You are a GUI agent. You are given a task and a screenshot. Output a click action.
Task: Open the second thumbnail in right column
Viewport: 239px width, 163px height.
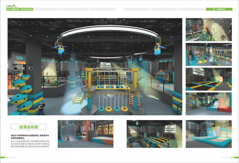coord(209,54)
